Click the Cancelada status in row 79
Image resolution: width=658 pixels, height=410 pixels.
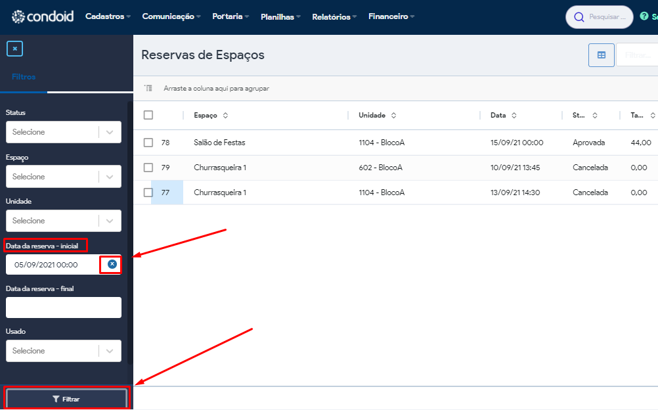tap(590, 168)
